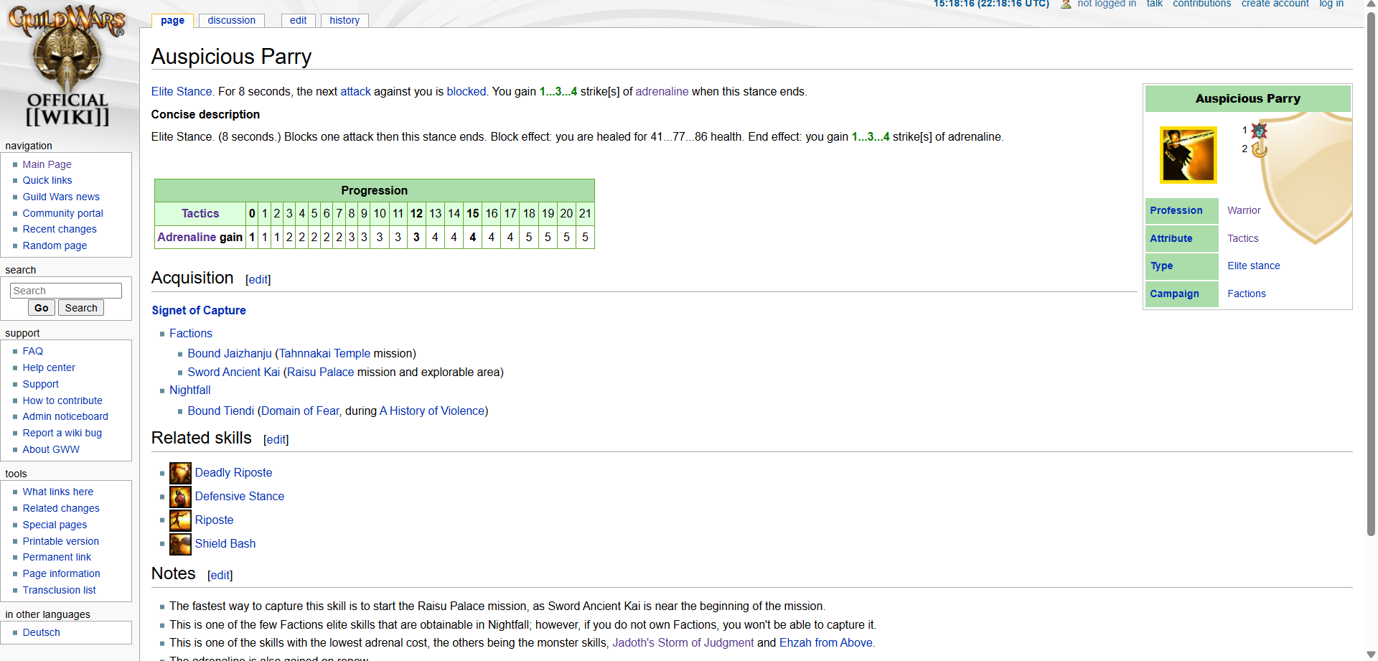
Task: Open Page information
Action: coord(61,573)
